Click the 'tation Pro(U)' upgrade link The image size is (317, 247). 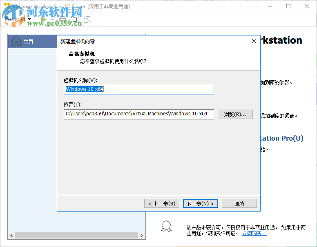[x=282, y=138]
